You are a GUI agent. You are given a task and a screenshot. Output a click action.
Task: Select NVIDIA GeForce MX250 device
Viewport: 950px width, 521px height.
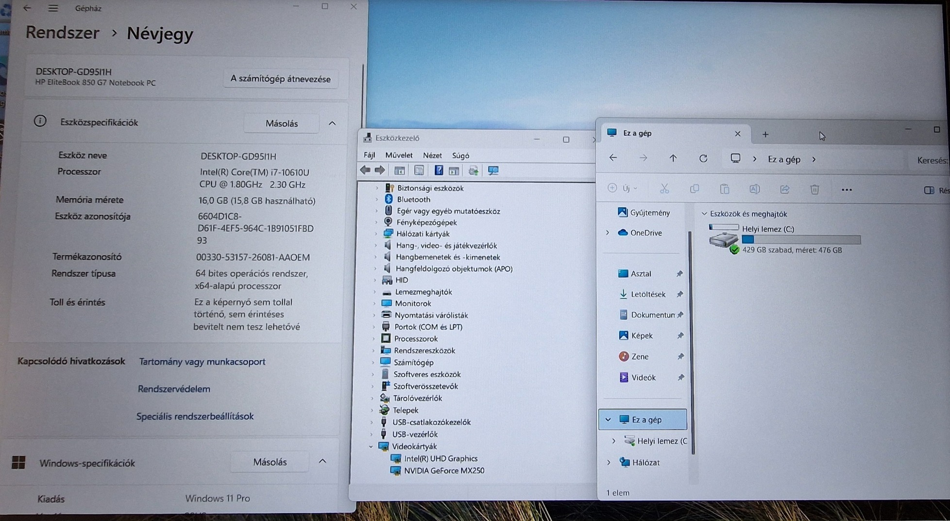tap(444, 470)
